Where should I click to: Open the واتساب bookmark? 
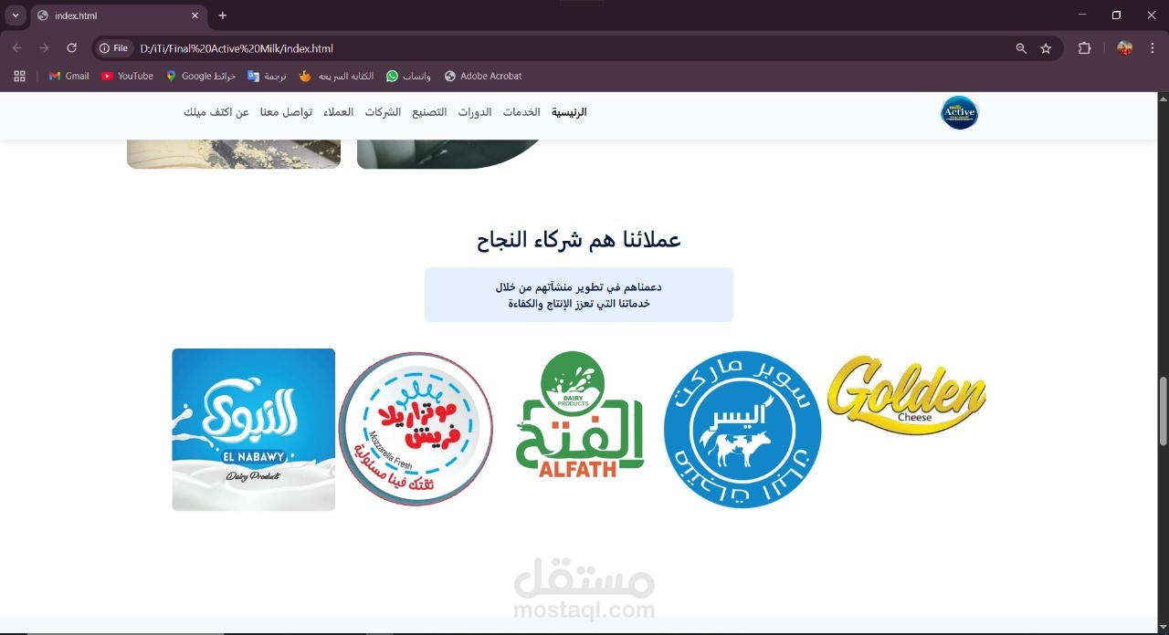(408, 77)
